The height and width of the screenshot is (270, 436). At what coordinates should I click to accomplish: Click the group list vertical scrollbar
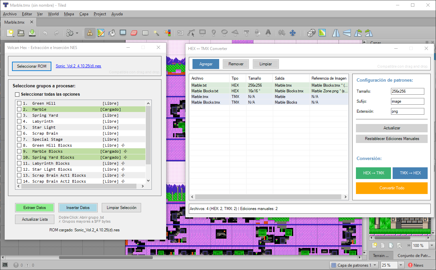click(x=149, y=135)
